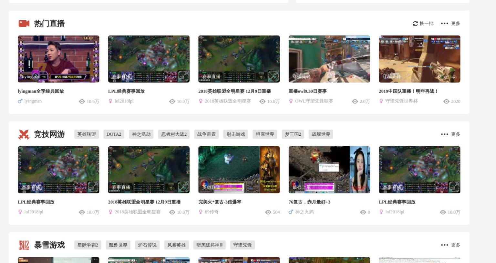Select the 风暴英雄 tag

[x=177, y=245]
